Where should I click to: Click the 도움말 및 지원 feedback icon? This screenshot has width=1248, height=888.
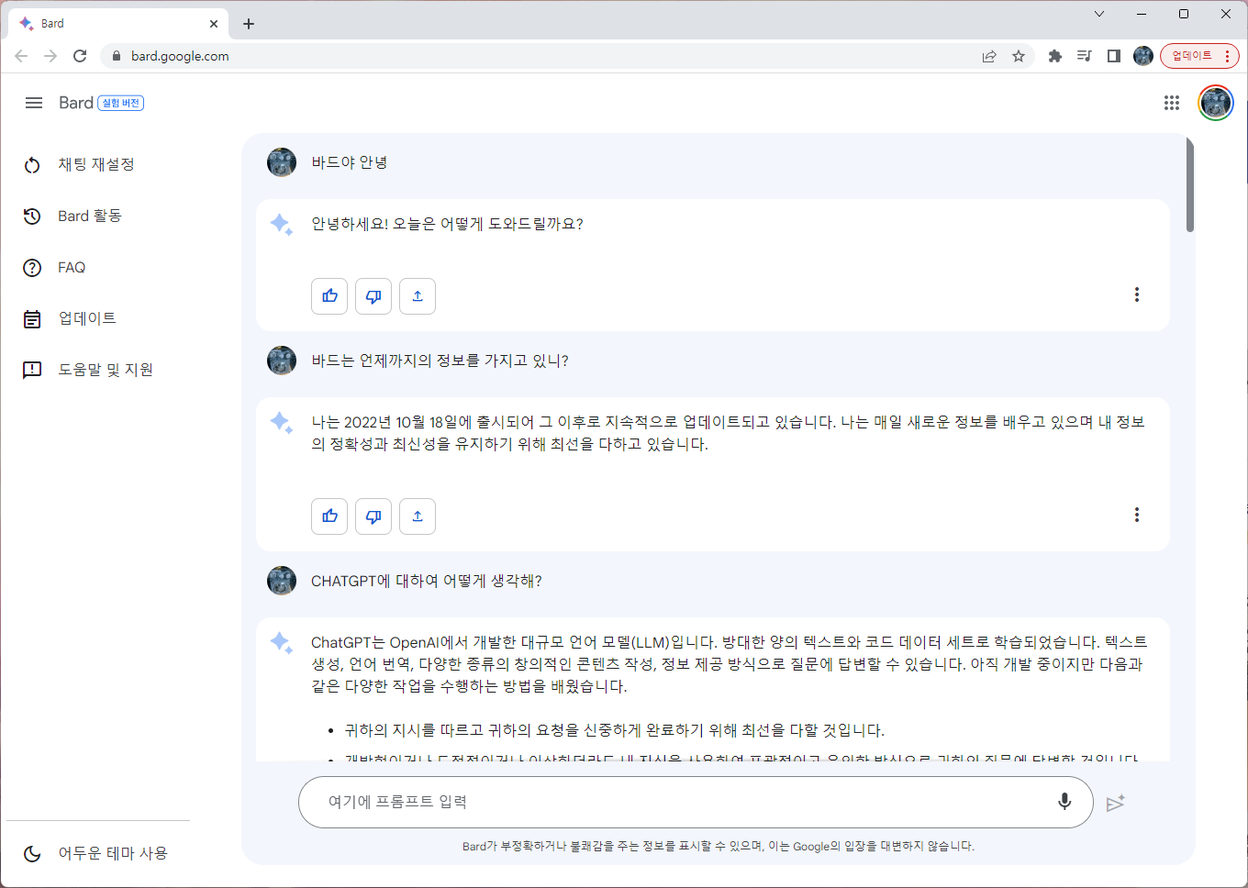coord(32,370)
